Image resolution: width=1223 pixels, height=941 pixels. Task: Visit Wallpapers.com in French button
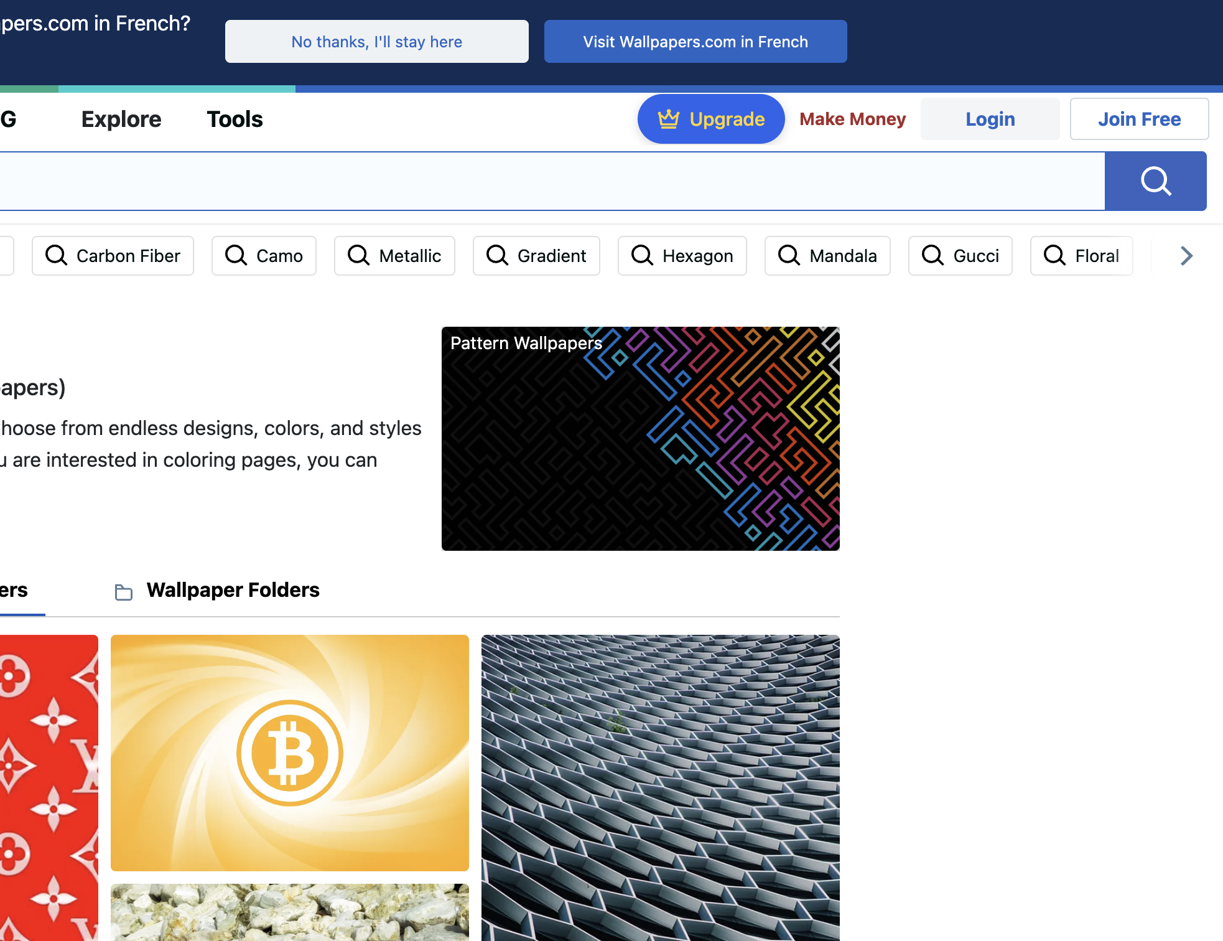(695, 42)
